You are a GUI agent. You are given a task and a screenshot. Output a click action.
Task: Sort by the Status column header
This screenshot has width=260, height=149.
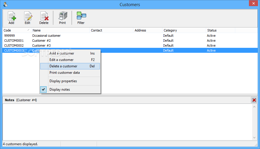pyautogui.click(x=220, y=30)
